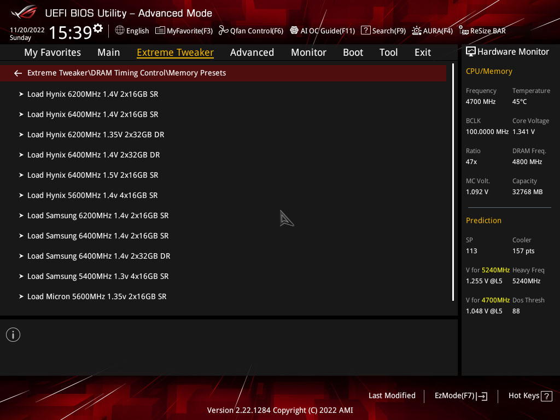Click the 11/20/2022 date text
The image size is (560, 420).
coord(27,30)
